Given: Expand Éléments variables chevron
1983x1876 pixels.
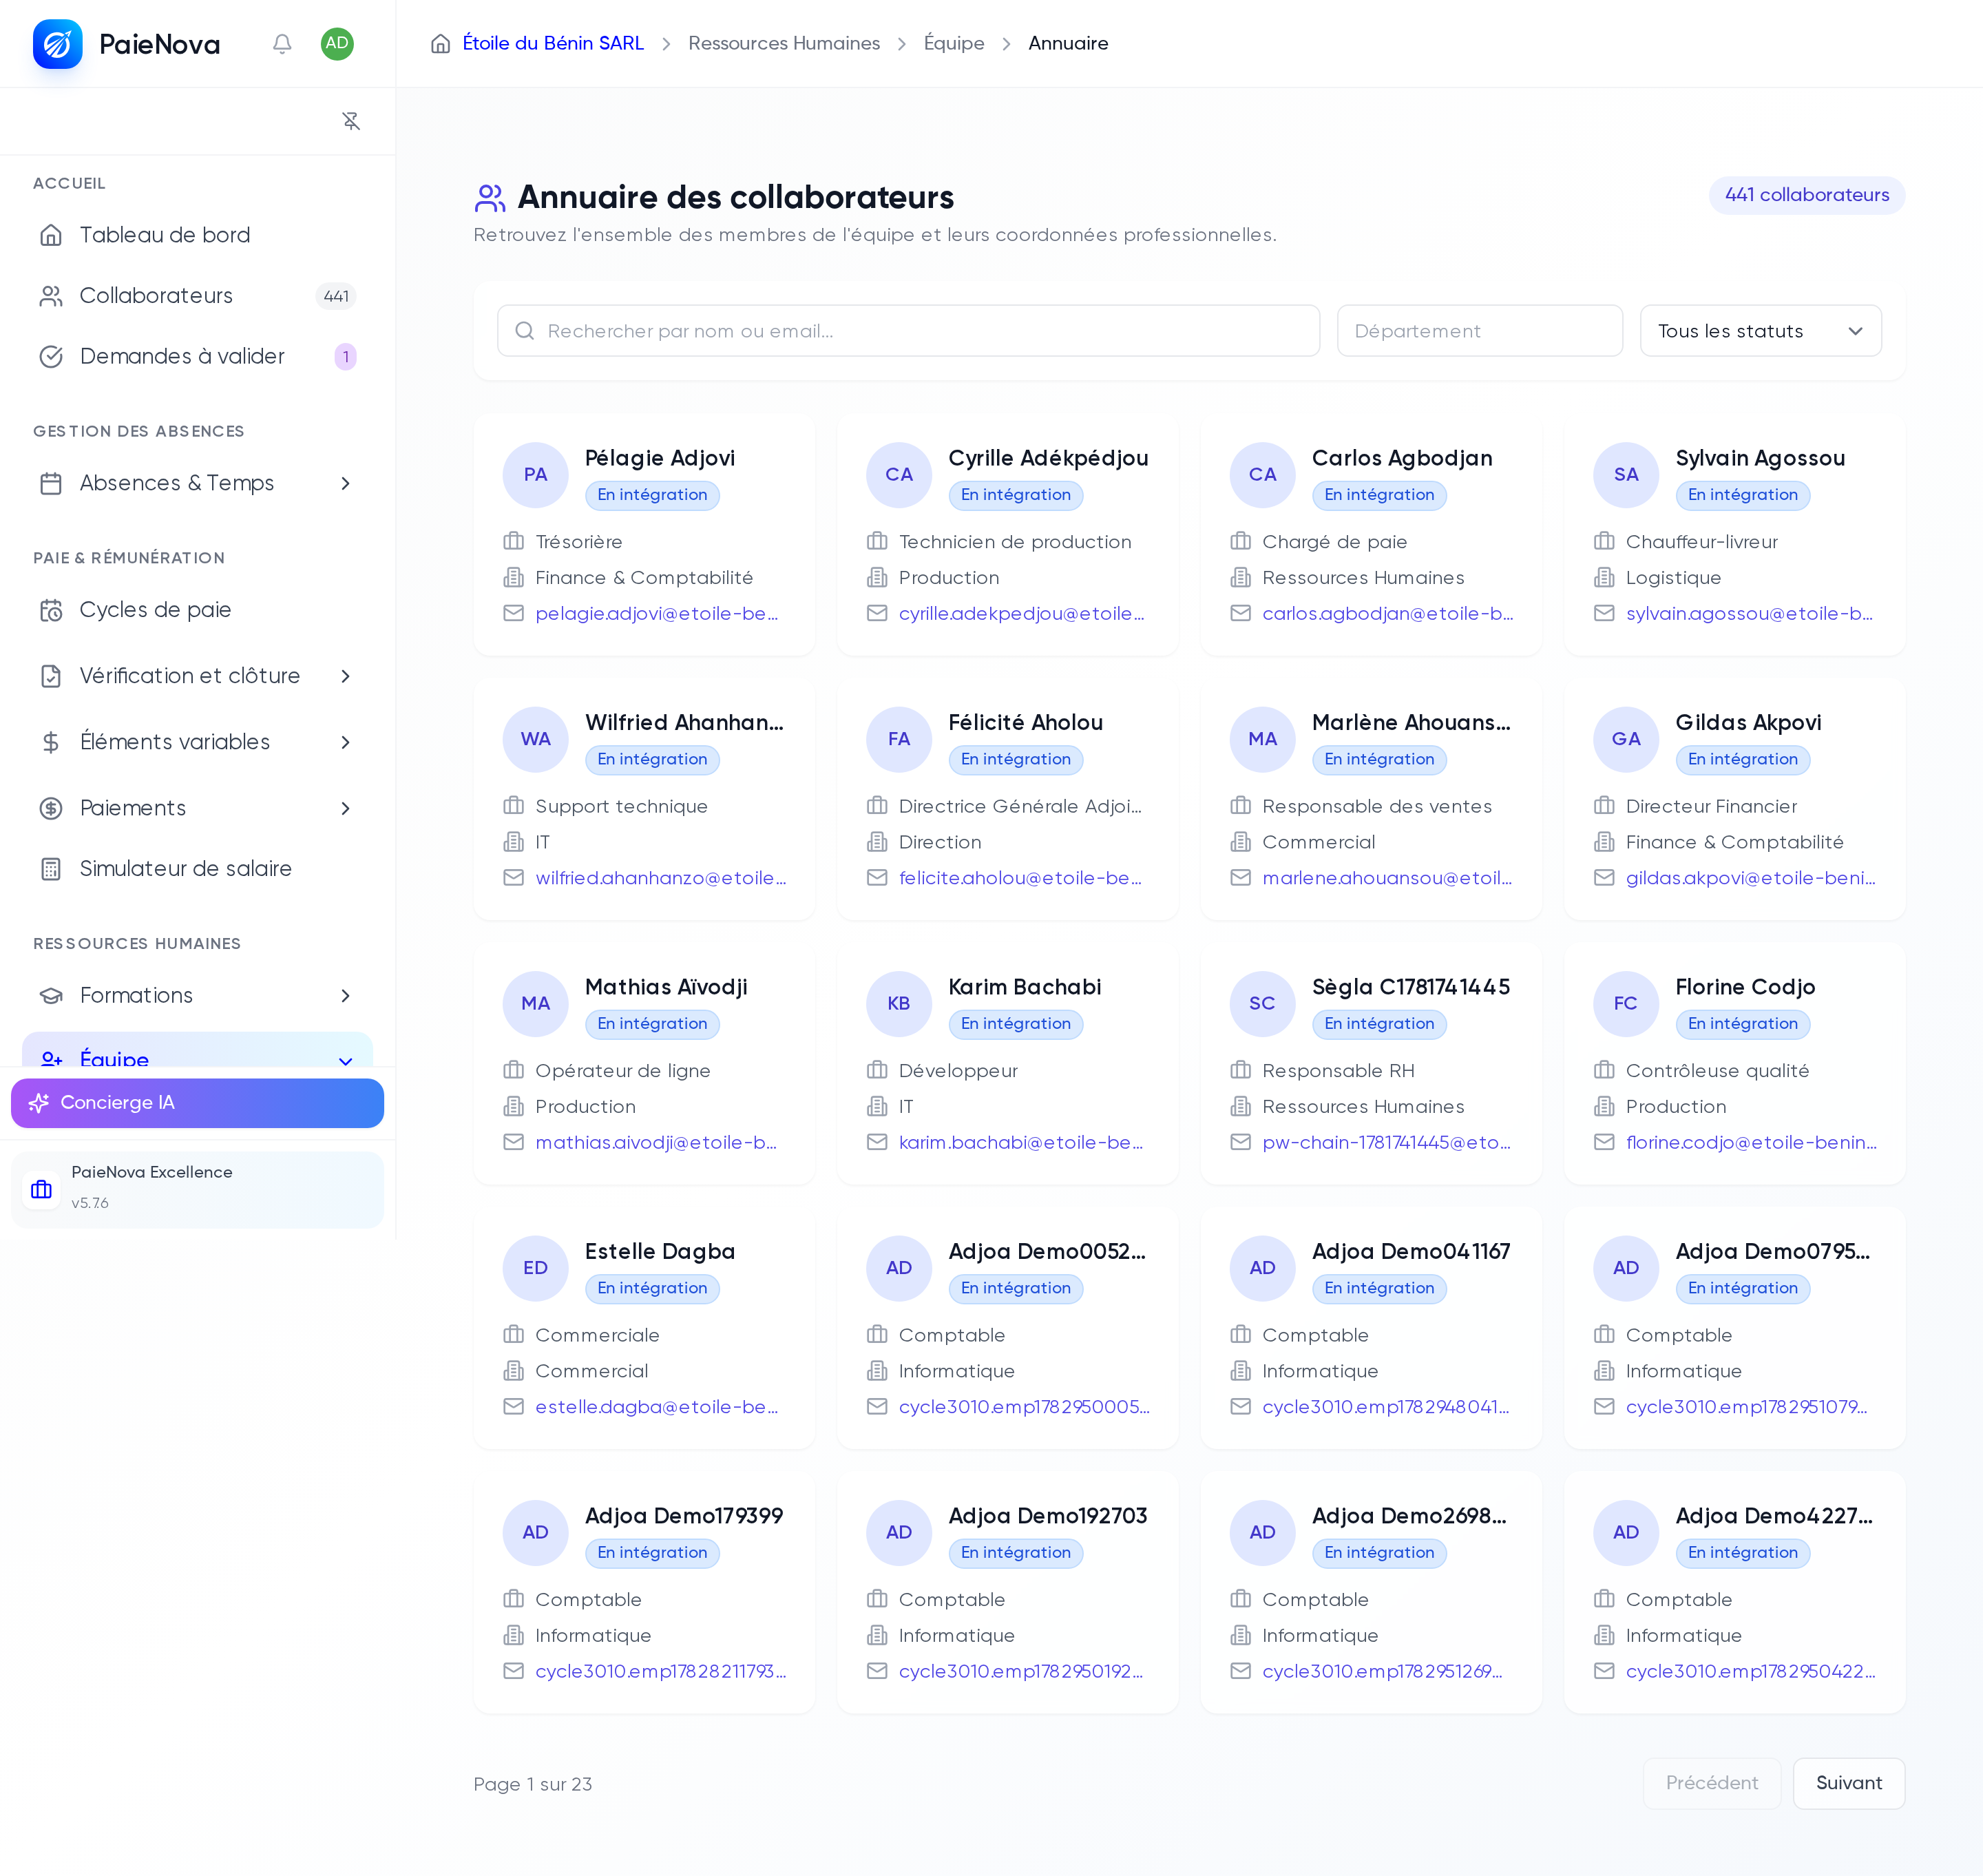Looking at the screenshot, I should click(345, 743).
